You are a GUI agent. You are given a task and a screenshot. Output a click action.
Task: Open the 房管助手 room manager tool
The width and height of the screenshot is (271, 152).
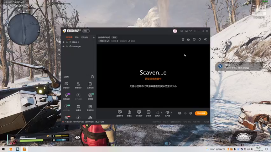coord(78,85)
